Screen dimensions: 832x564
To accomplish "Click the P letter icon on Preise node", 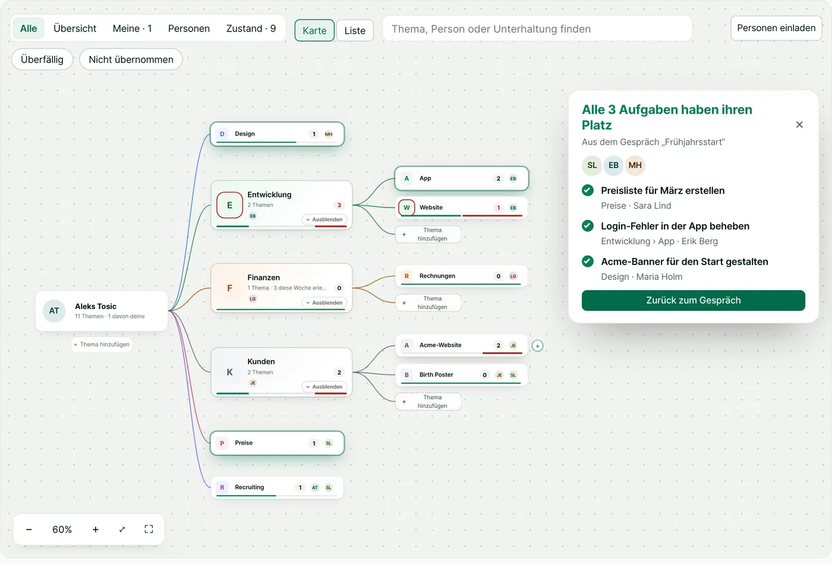I will coord(222,443).
